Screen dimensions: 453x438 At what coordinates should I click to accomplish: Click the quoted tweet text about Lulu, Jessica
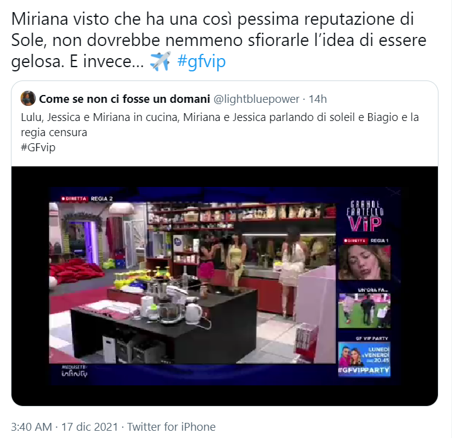tap(220, 125)
